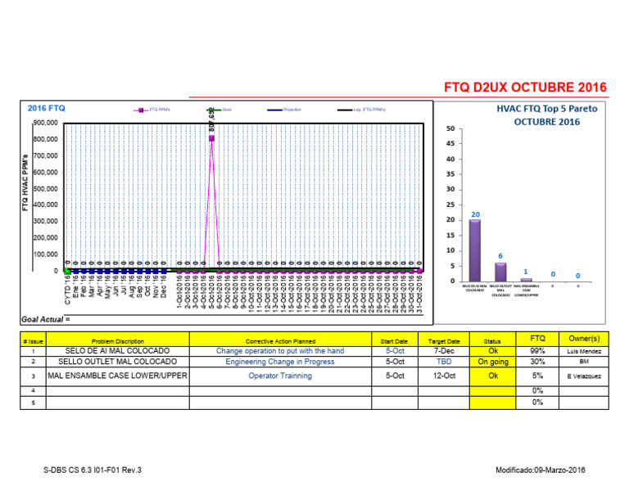
Task: Click the Ok status for issue 1
Action: click(492, 351)
